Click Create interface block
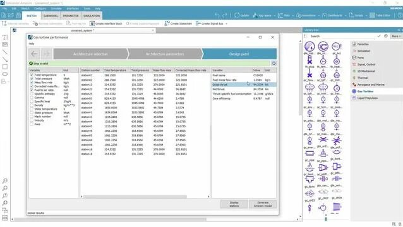This screenshot has height=227, width=403. pyautogui.click(x=106, y=23)
